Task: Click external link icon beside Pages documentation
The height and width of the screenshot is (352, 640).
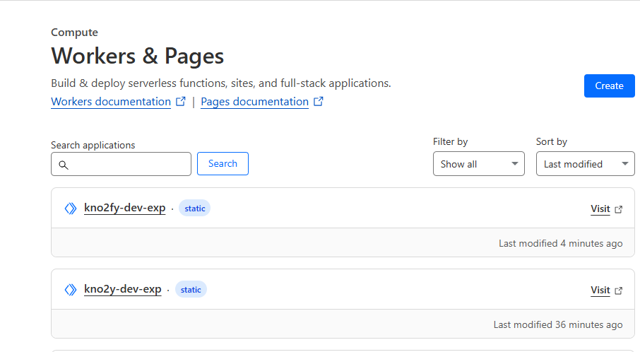Action: pyautogui.click(x=319, y=102)
